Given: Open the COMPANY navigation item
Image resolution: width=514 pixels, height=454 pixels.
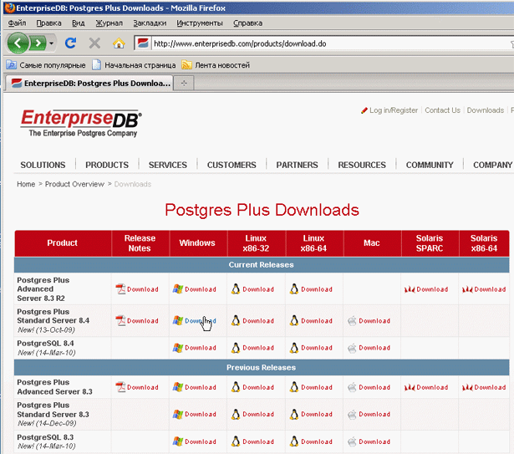Looking at the screenshot, I should [493, 165].
